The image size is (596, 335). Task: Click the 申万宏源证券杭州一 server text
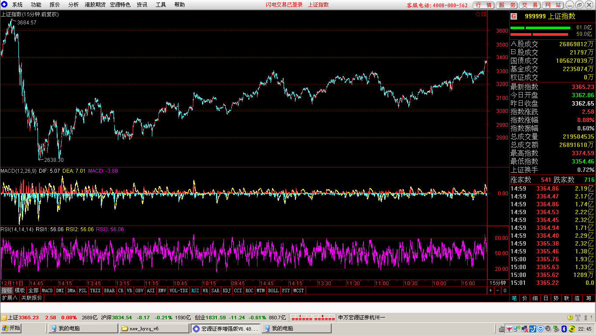click(x=362, y=318)
